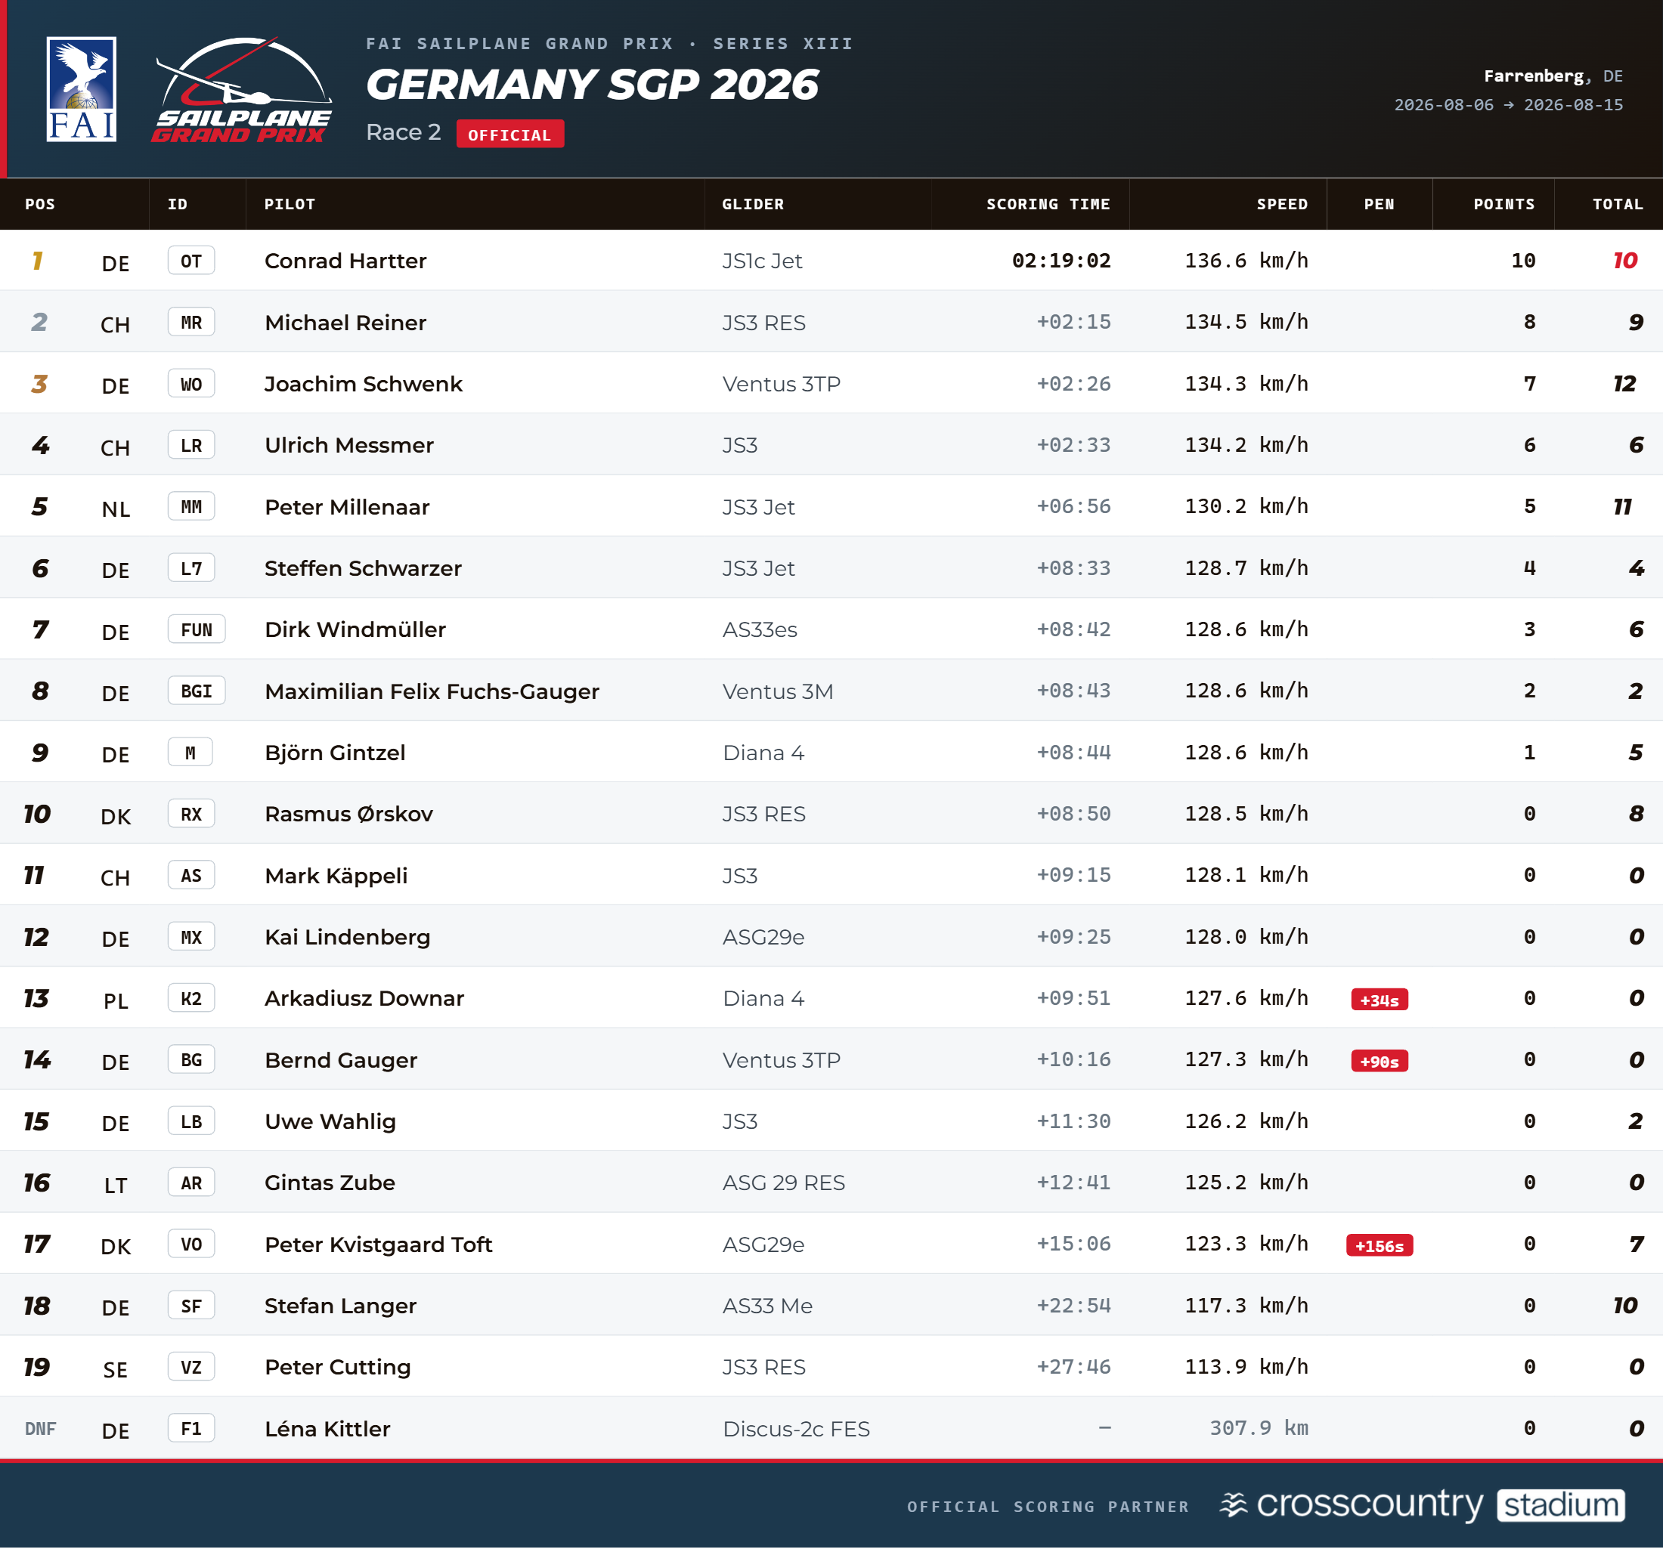Open pilot Gintas Zube

tap(330, 1183)
